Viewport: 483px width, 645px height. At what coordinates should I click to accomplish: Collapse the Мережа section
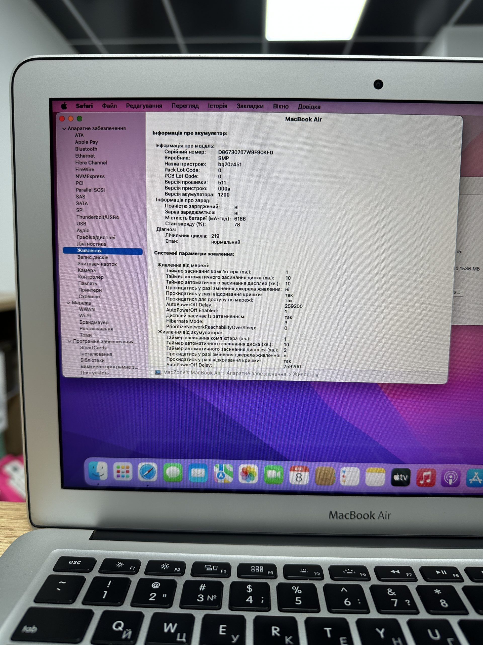(68, 303)
